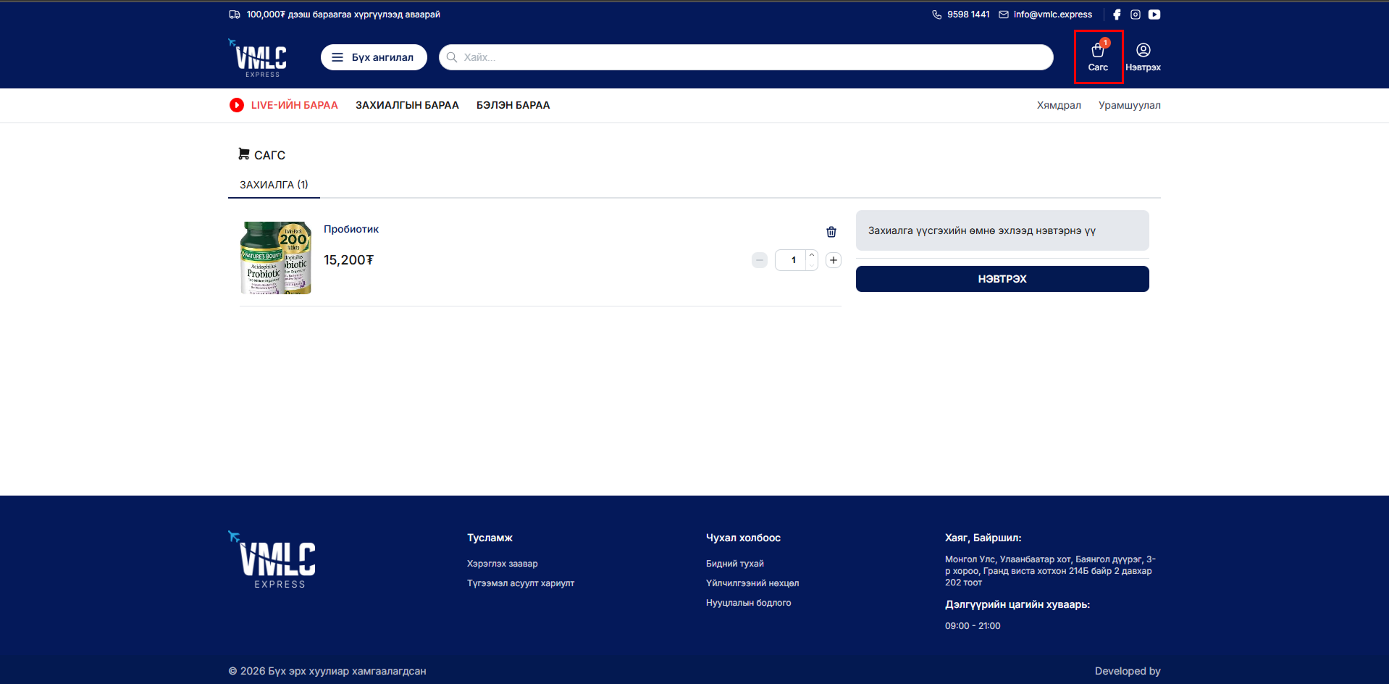Open the Пробиотик product thumbnail
Screen dimensions: 1389x684
[x=276, y=258]
